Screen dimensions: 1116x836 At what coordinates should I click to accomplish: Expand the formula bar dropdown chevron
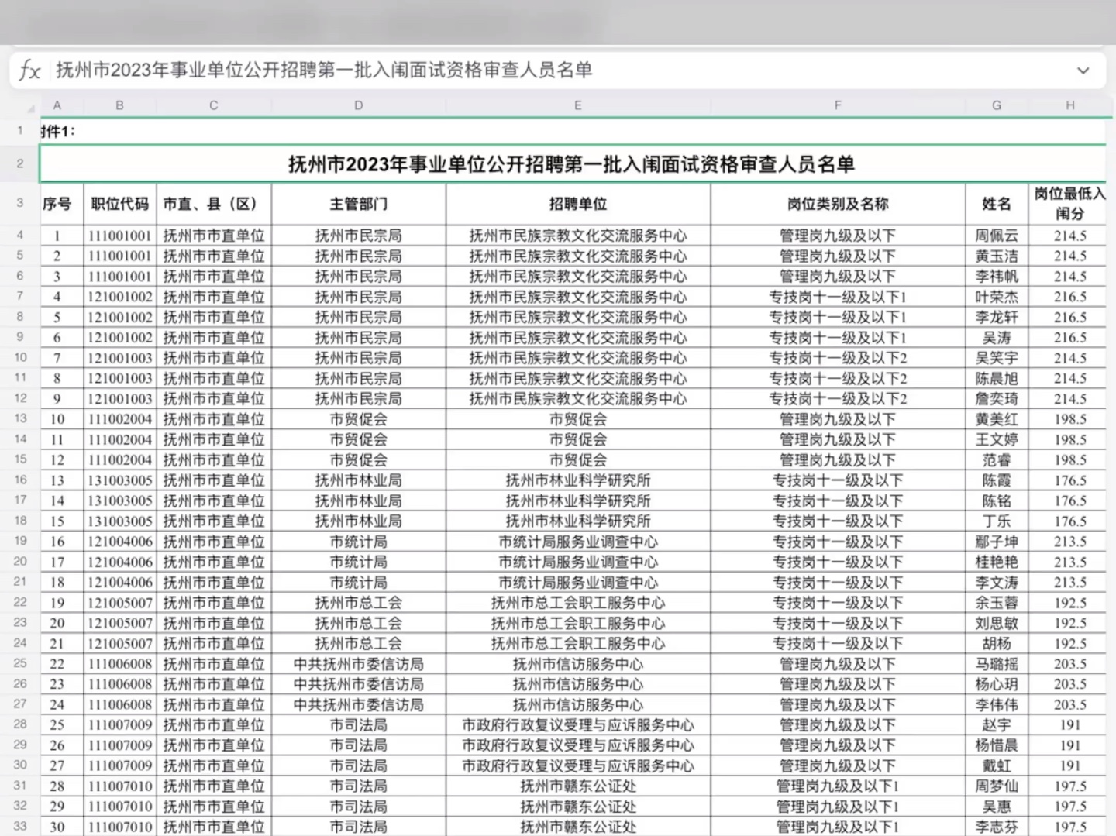1083,71
